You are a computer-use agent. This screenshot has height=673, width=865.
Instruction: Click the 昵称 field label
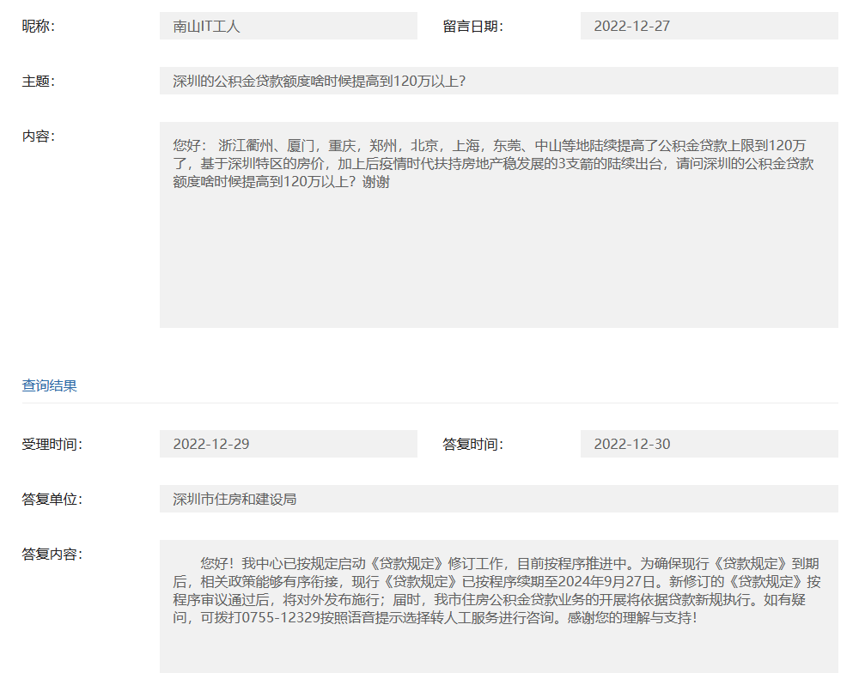point(38,26)
